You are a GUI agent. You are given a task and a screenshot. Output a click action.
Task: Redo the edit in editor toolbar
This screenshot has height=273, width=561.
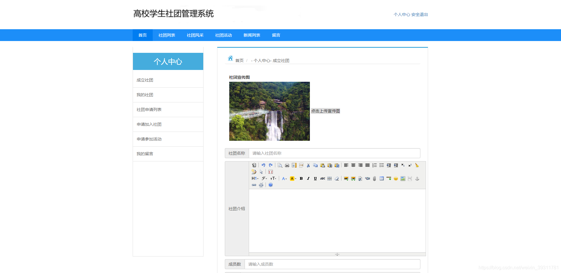pos(271,165)
